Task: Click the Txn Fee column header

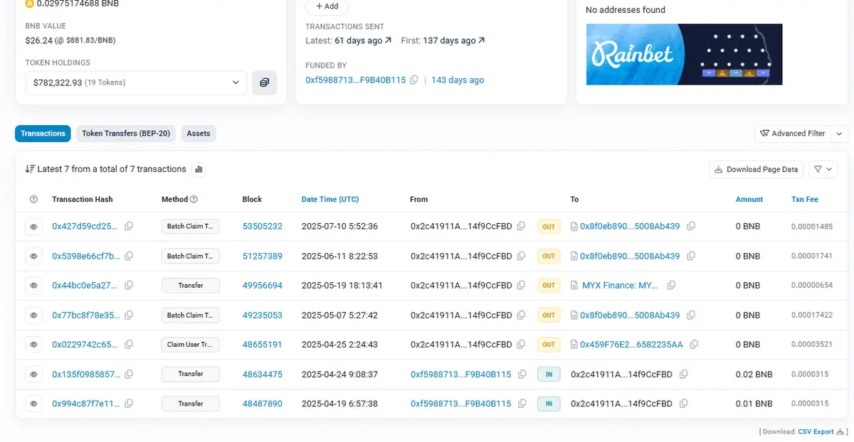Action: click(805, 200)
